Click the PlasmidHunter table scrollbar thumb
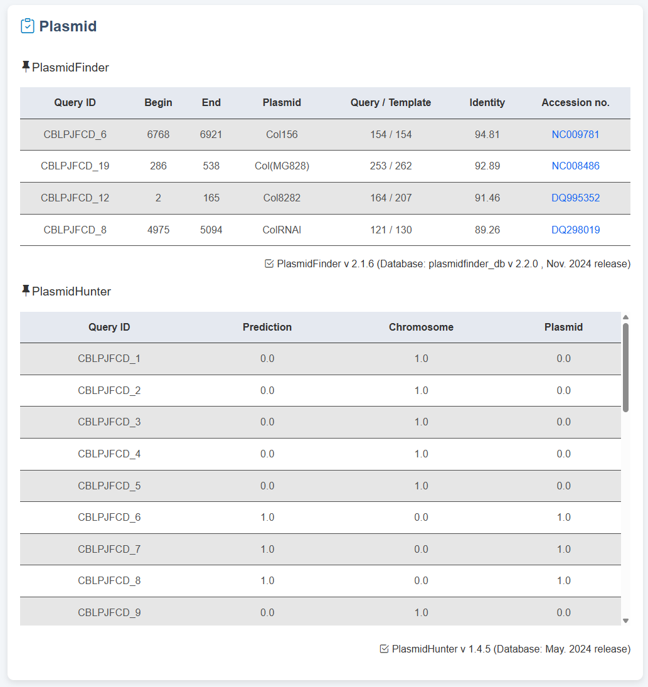This screenshot has width=648, height=687. point(625,367)
